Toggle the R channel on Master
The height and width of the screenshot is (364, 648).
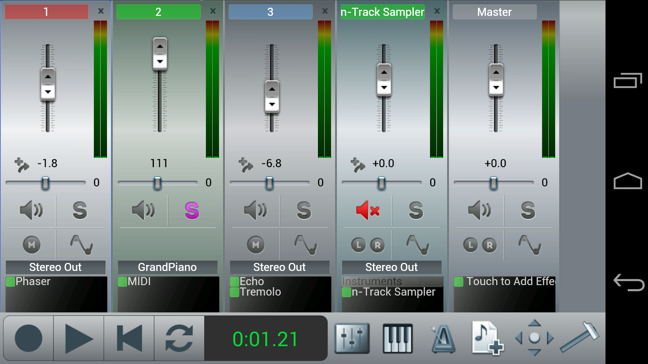coord(490,245)
